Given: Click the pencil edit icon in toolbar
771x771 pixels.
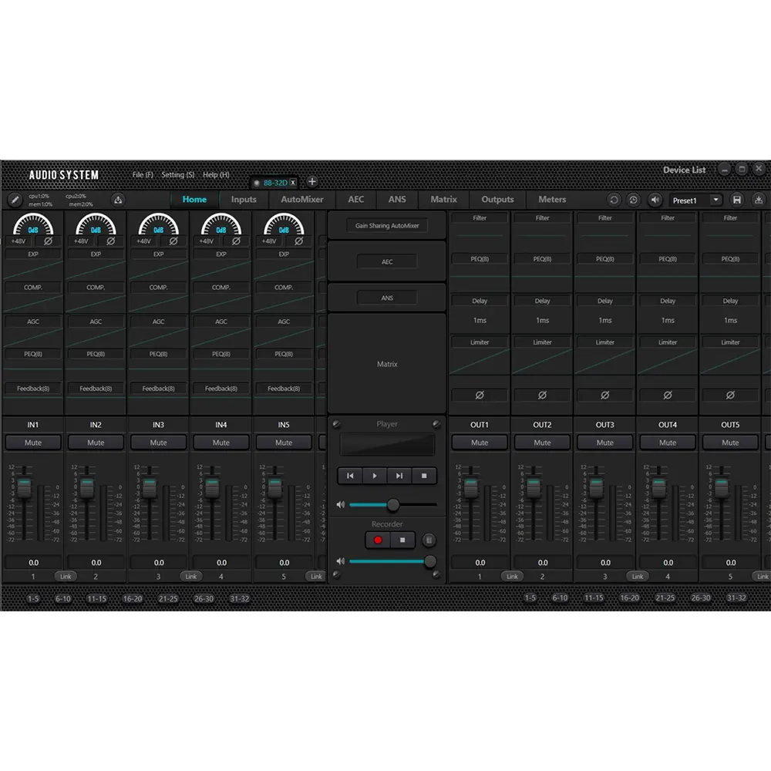Looking at the screenshot, I should click(15, 200).
